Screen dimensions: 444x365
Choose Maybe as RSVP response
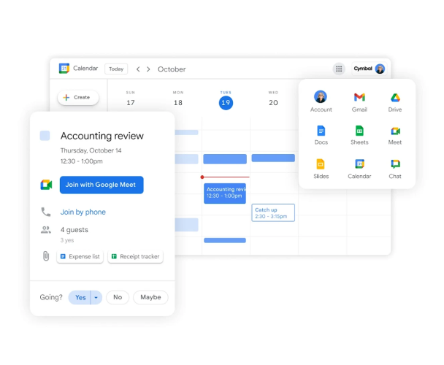(150, 297)
